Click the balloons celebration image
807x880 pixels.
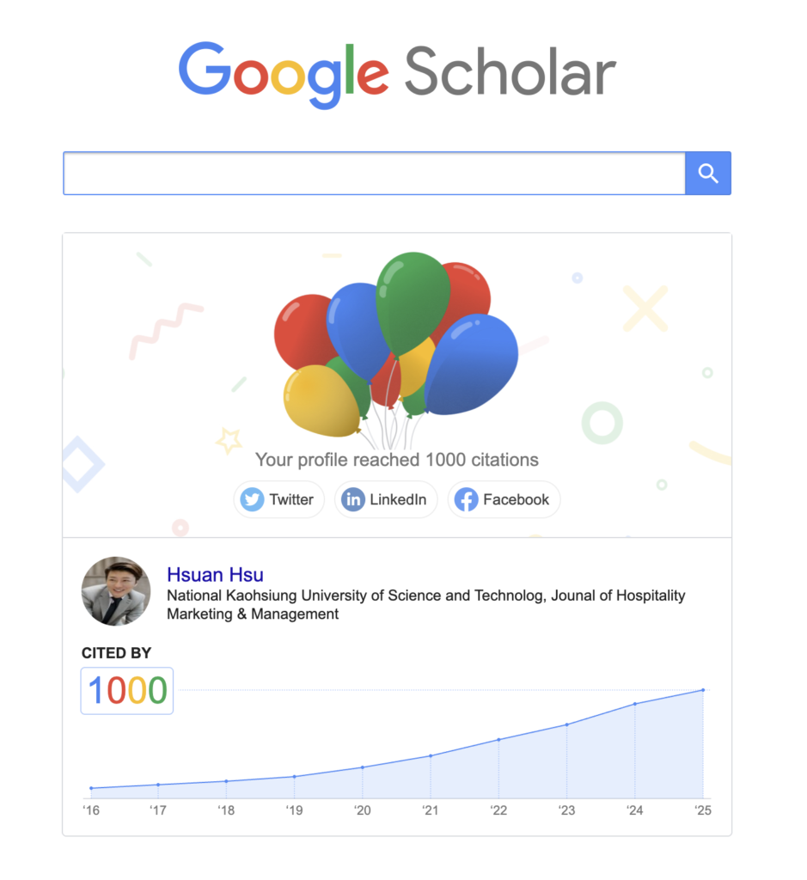tap(395, 349)
